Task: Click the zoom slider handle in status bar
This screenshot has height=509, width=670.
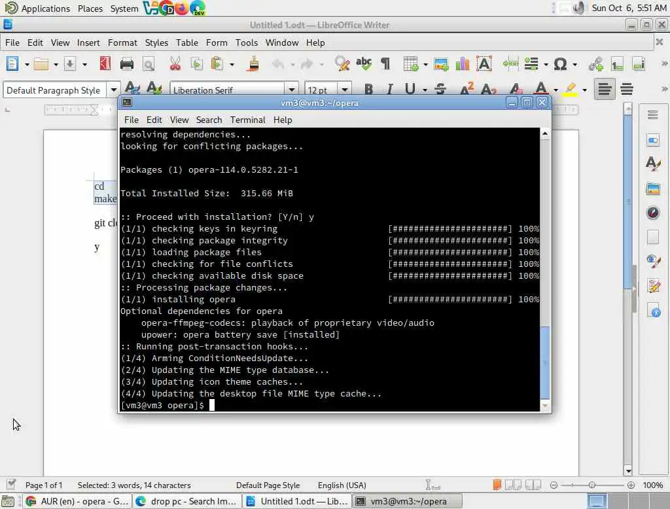Action: click(x=591, y=485)
